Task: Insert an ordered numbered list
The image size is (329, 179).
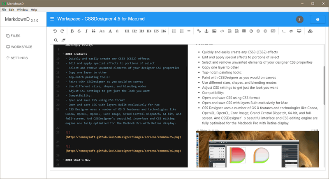Action: coord(182,31)
